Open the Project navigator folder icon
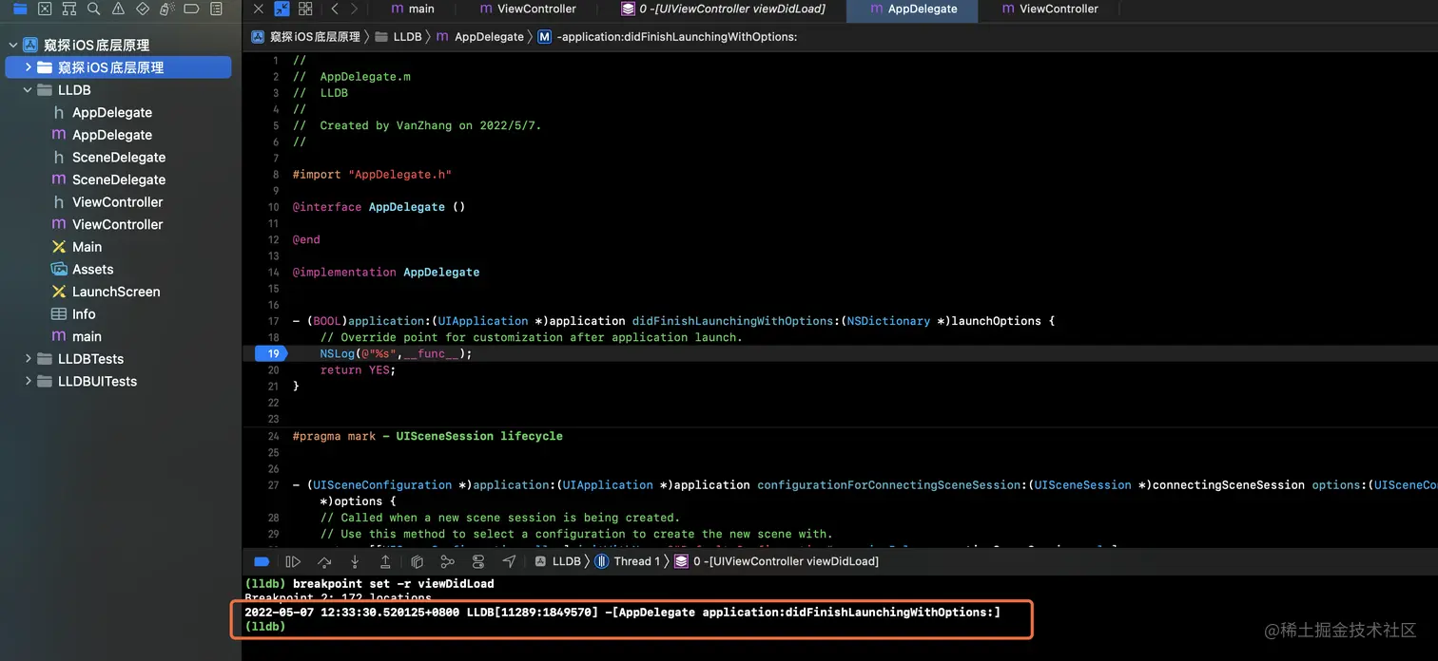Screen dimensions: 1438x661 point(19,9)
